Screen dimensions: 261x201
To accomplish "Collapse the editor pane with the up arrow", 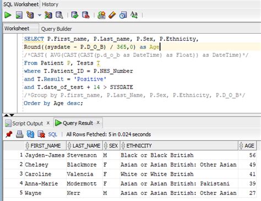I will [x=7, y=115].
